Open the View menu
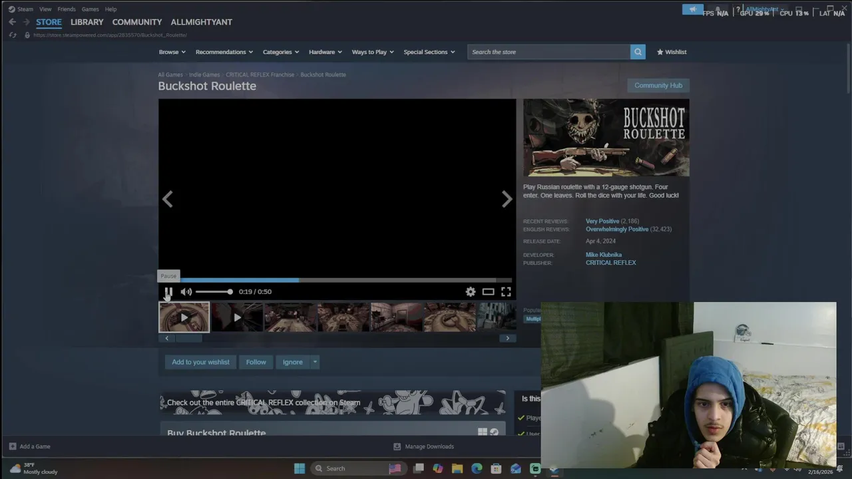 pyautogui.click(x=45, y=9)
